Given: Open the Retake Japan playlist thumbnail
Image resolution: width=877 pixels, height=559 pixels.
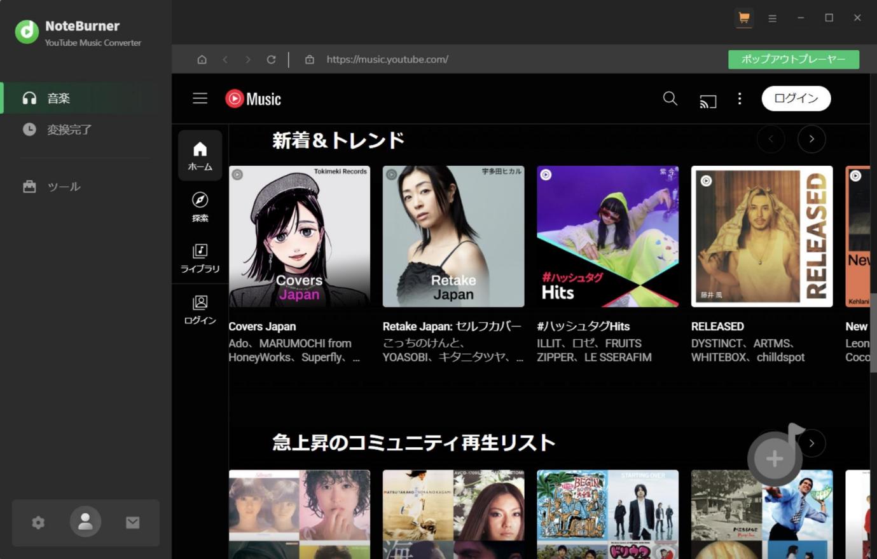Looking at the screenshot, I should (x=453, y=236).
